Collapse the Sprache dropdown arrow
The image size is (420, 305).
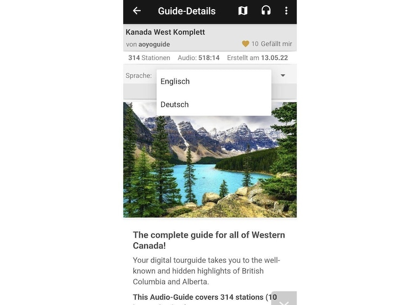pyautogui.click(x=283, y=76)
